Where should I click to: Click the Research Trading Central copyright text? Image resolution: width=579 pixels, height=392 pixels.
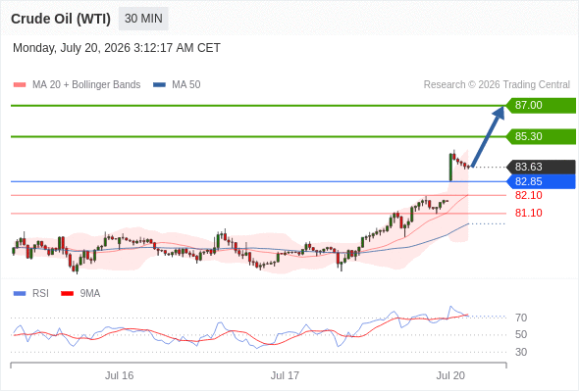pos(497,85)
